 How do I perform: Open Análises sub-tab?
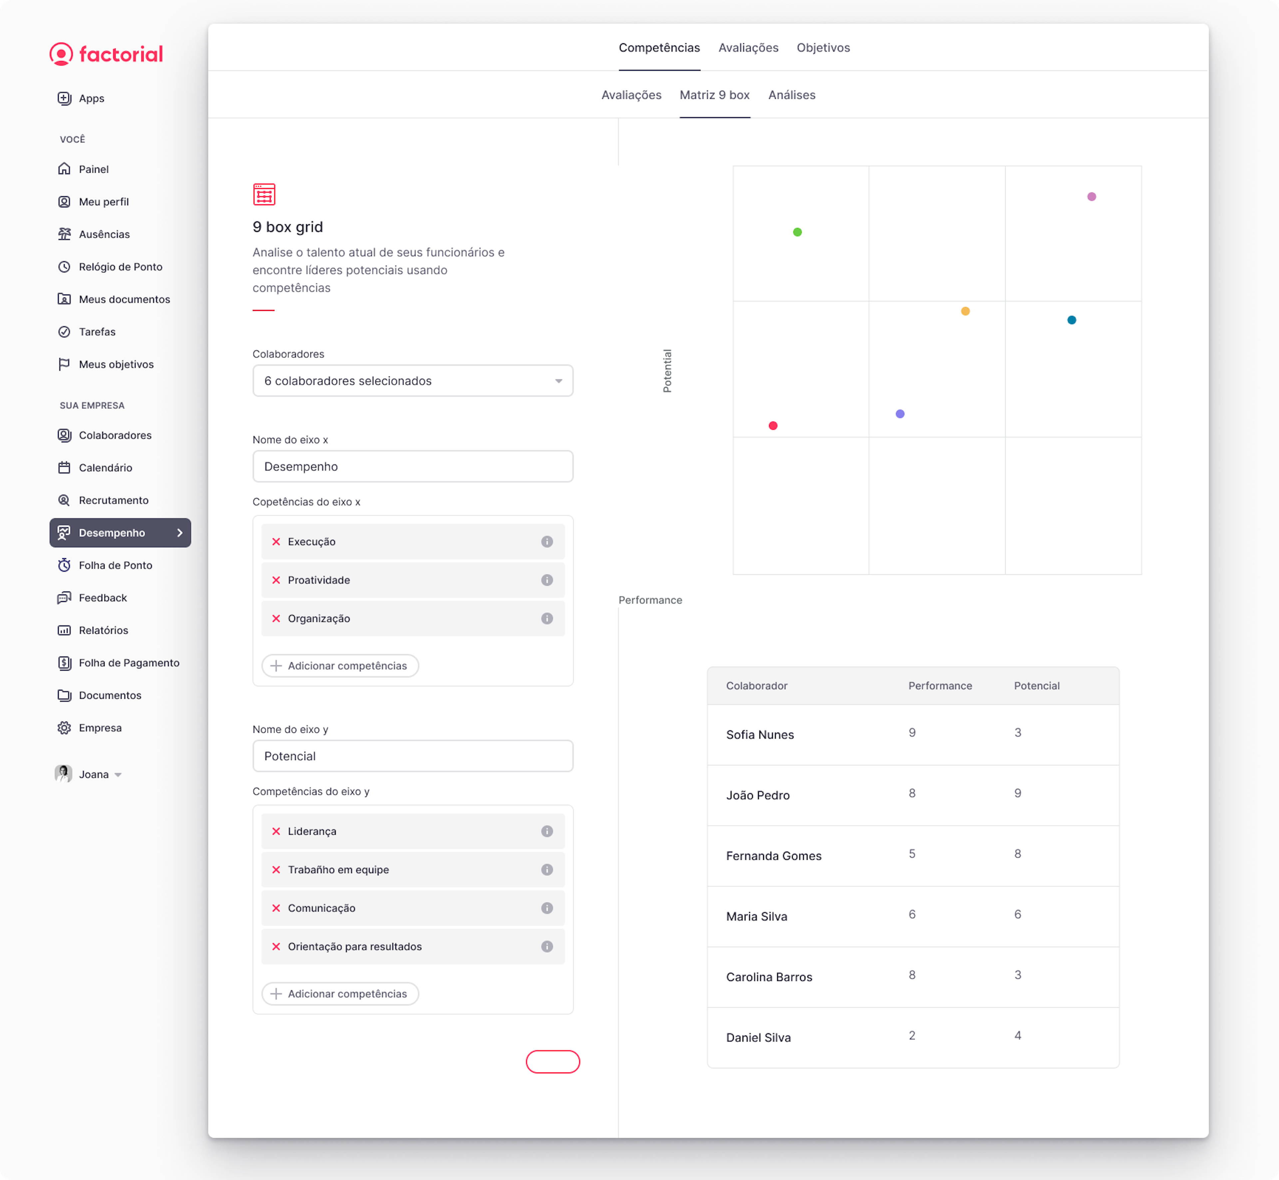(793, 95)
